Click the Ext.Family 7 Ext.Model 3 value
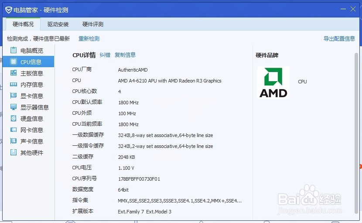The width and height of the screenshot is (362, 223). (144, 212)
